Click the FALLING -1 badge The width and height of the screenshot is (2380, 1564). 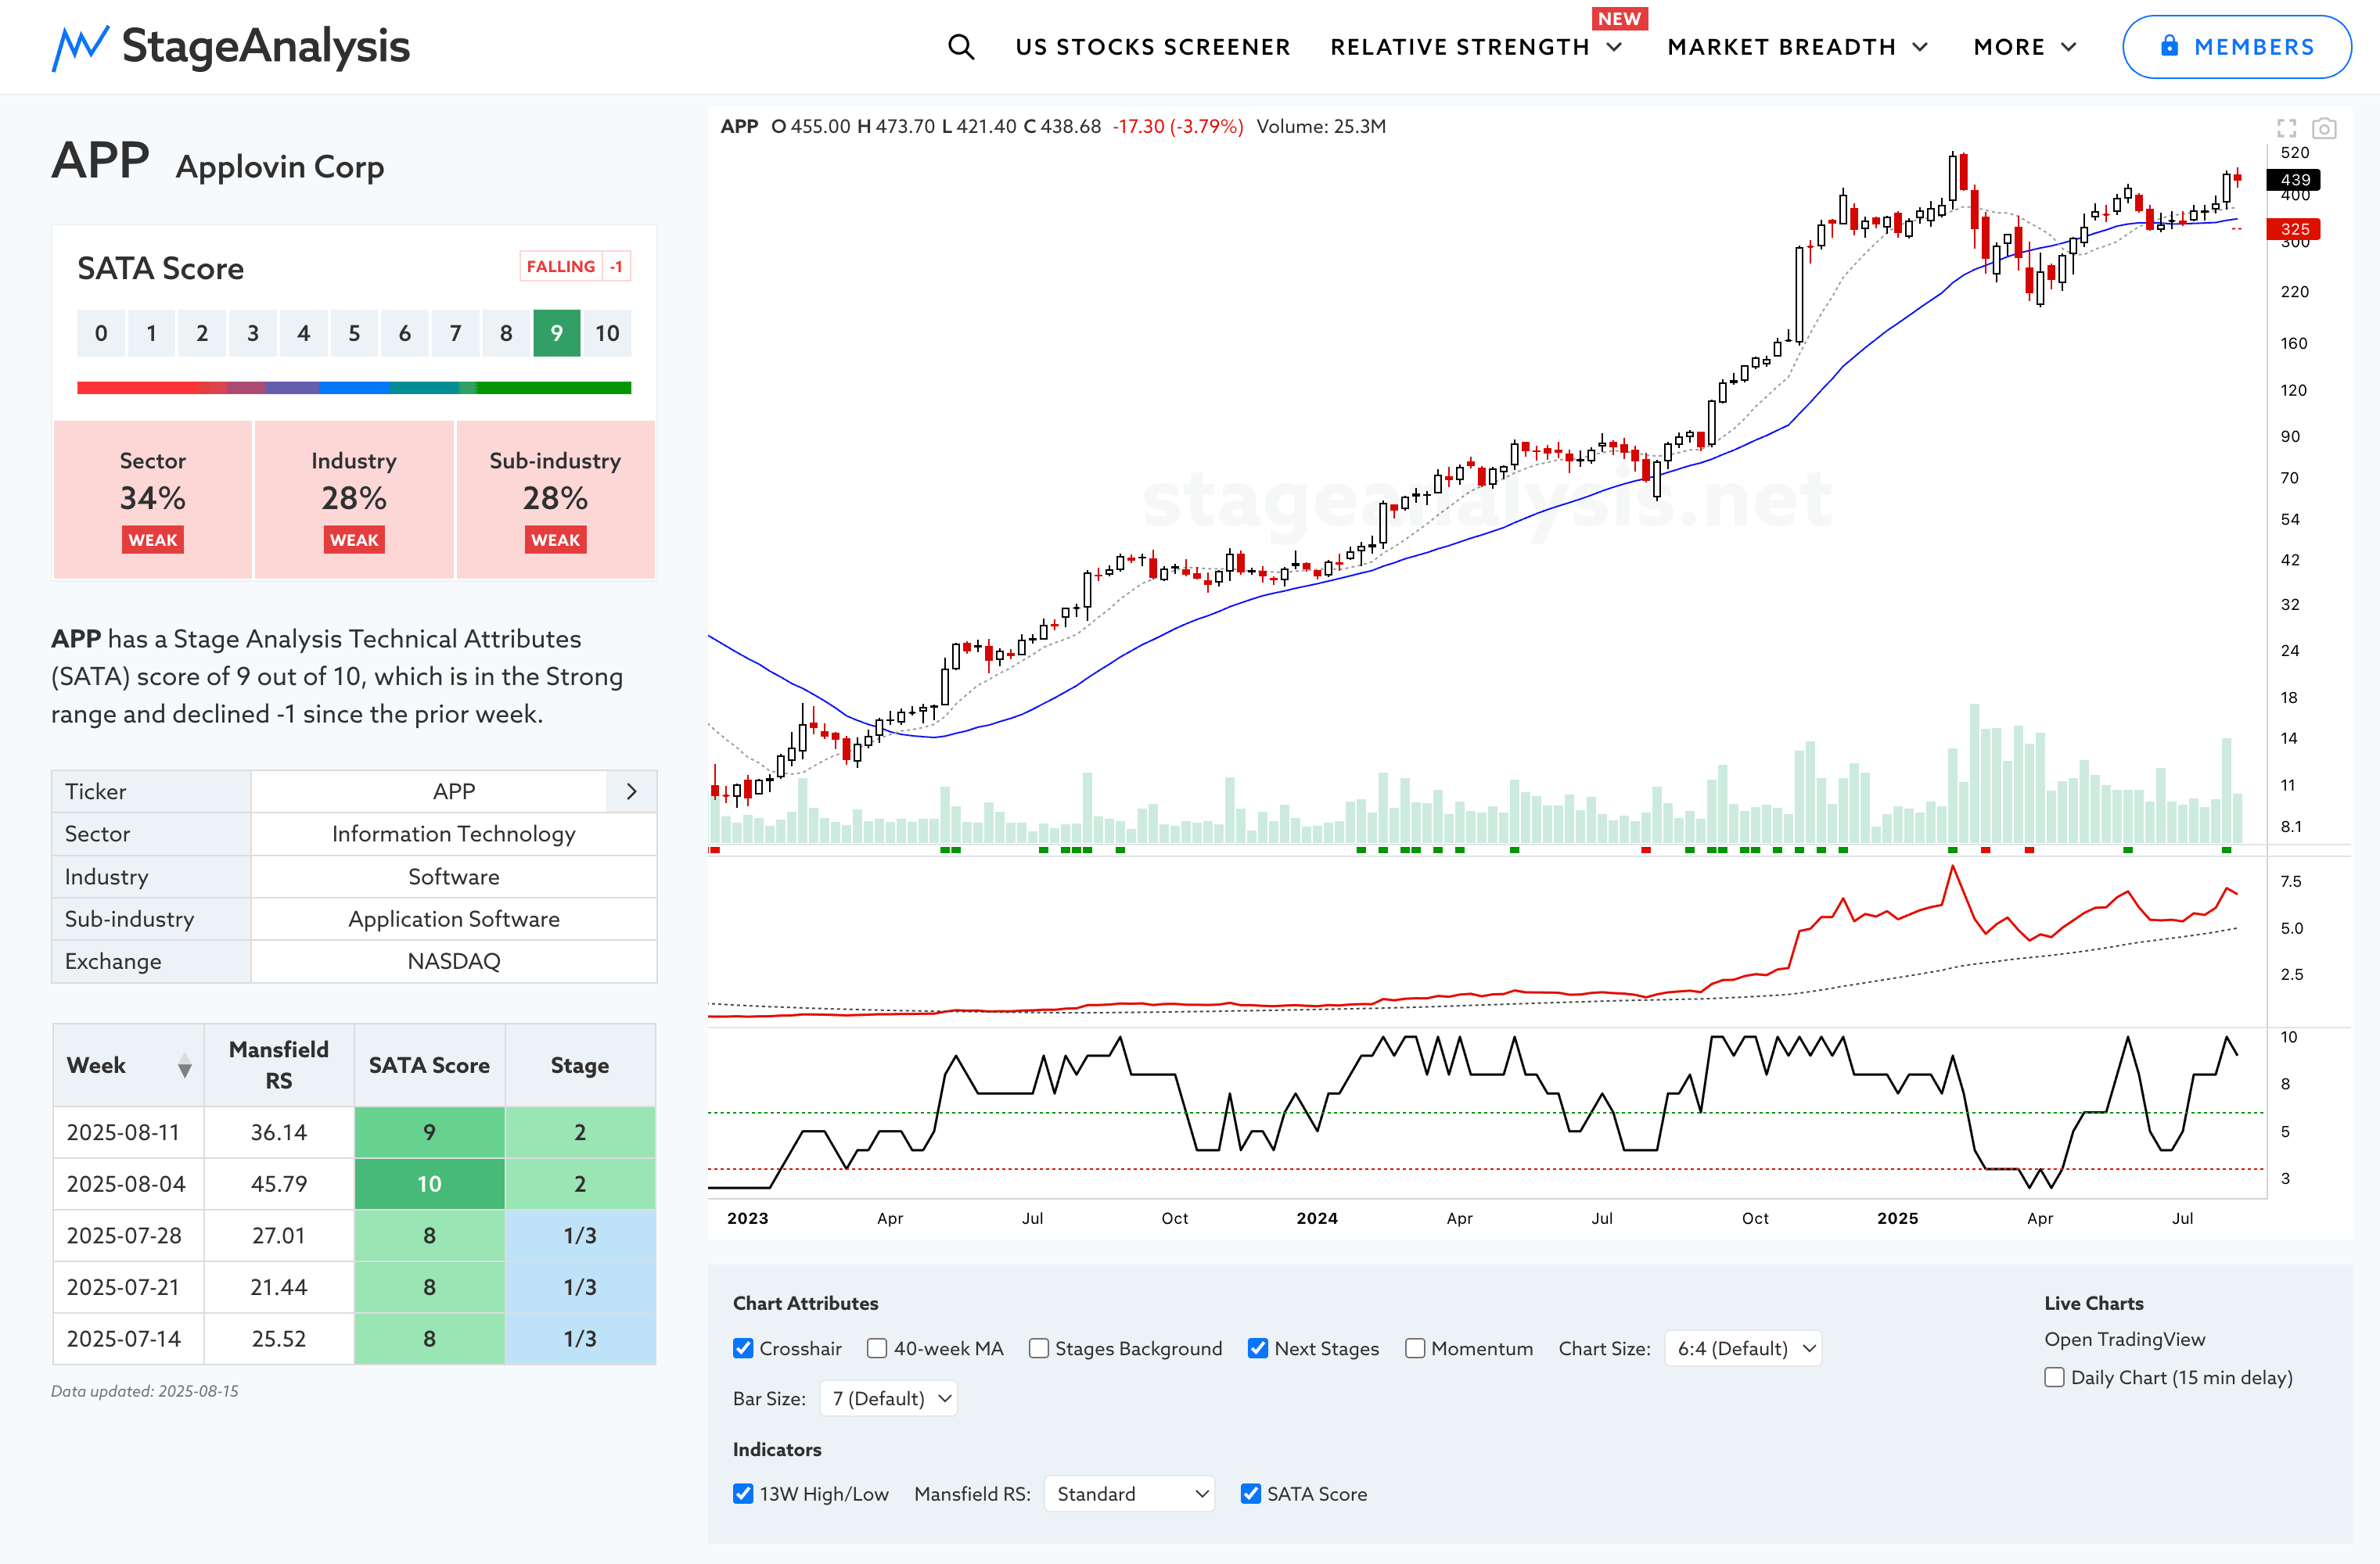575,267
